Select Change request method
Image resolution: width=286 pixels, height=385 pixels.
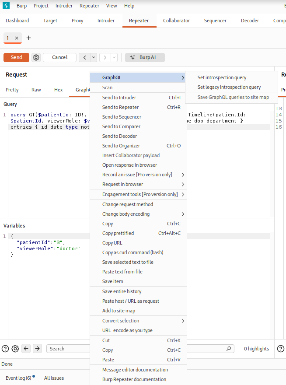click(x=138, y=204)
